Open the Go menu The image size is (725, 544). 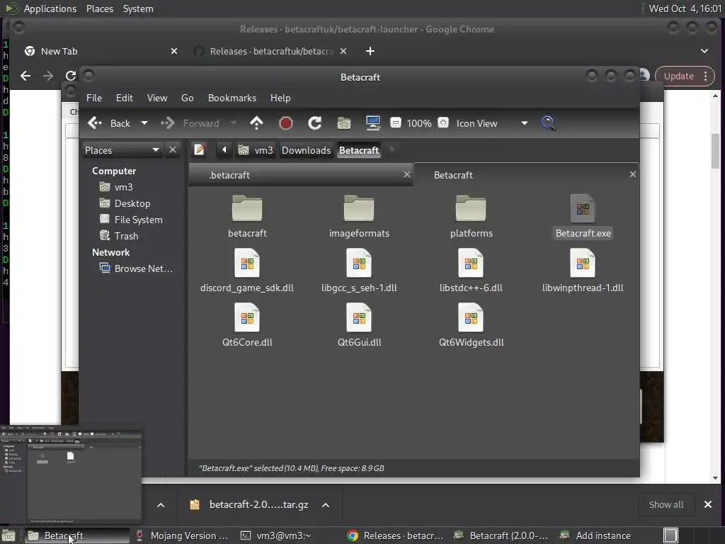coord(187,98)
